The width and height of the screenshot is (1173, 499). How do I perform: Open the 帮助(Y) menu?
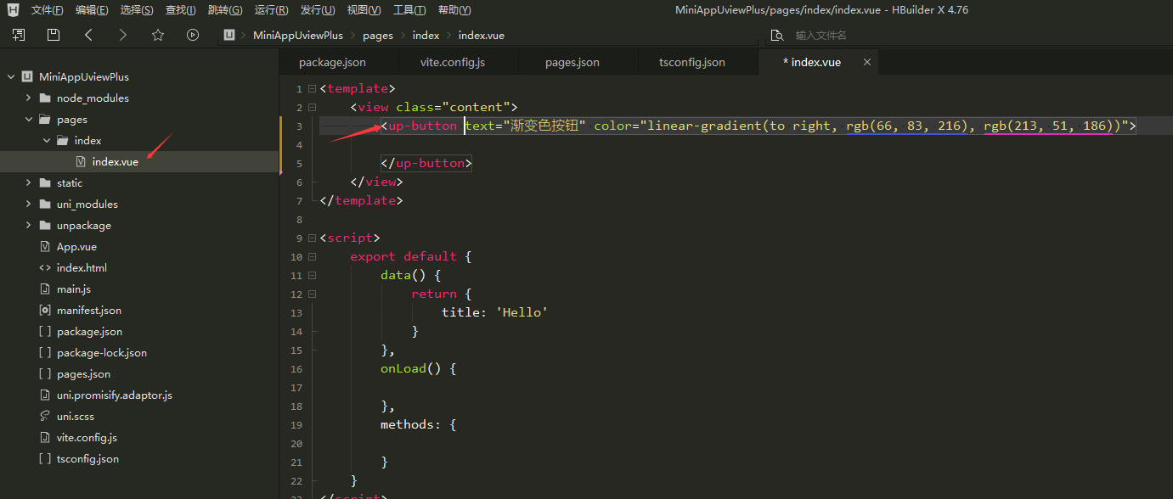click(x=454, y=10)
